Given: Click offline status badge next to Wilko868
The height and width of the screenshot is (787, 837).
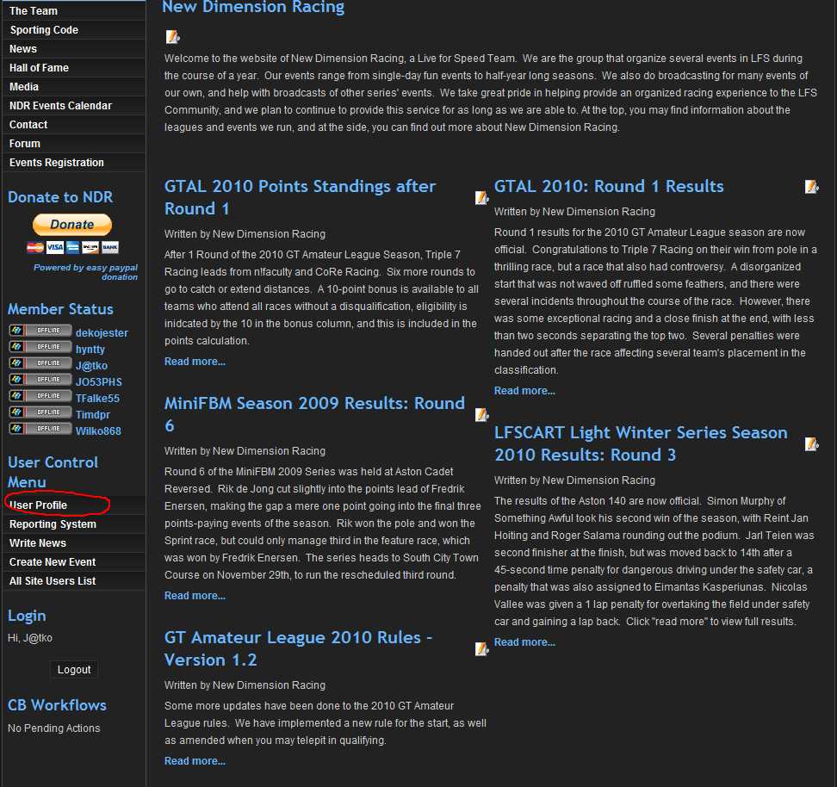Looking at the screenshot, I should [40, 429].
